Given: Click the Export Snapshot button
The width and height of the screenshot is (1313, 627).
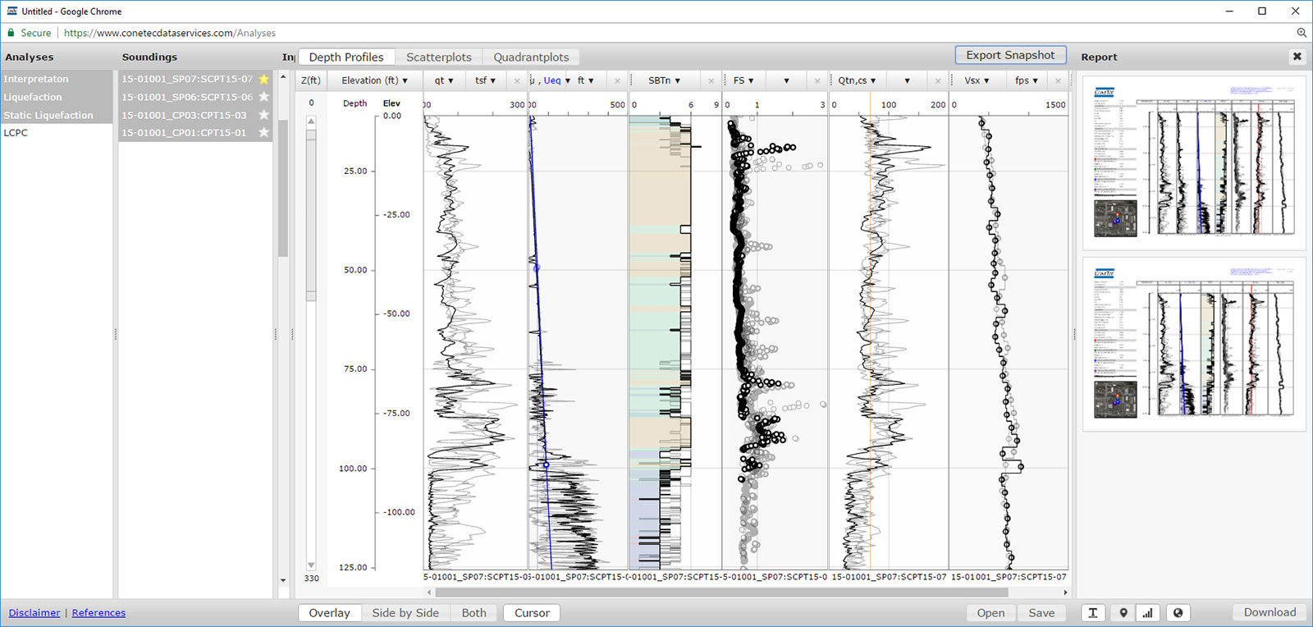Looking at the screenshot, I should click(x=1010, y=55).
